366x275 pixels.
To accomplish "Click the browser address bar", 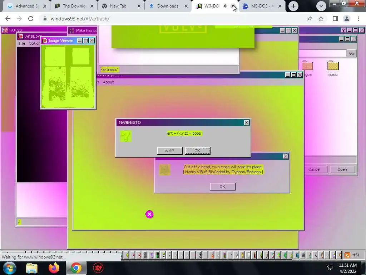I will pyautogui.click(x=173, y=19).
